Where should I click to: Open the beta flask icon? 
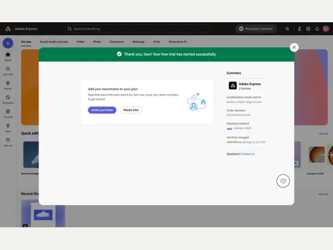coord(299,29)
